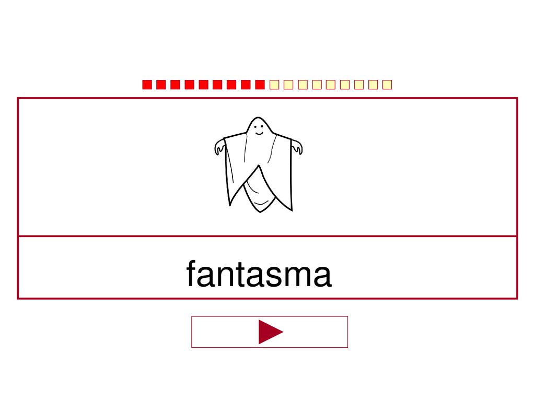The width and height of the screenshot is (535, 401).
Task: Select the fifth red progress square
Action: point(204,85)
